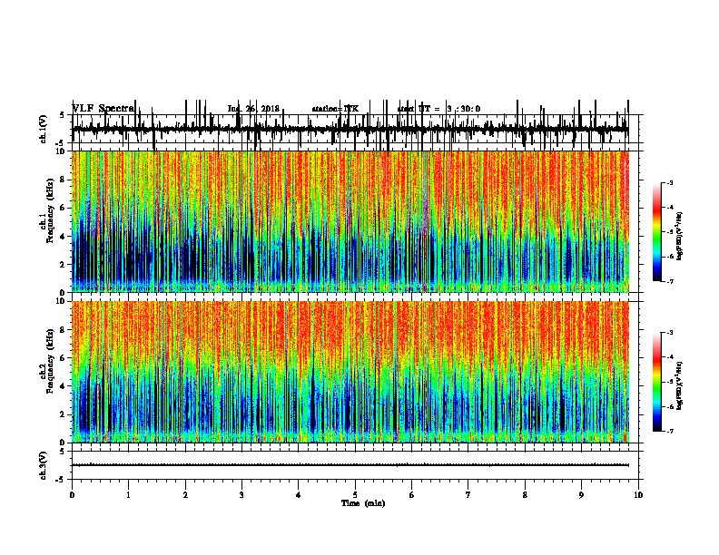The image size is (719, 555).
Task: Click the 2 kHz tick on ch.2 spectrogram
Action: (x=63, y=414)
